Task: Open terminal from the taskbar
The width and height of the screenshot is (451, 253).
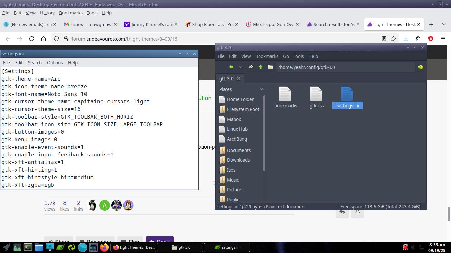Action: [x=28, y=247]
